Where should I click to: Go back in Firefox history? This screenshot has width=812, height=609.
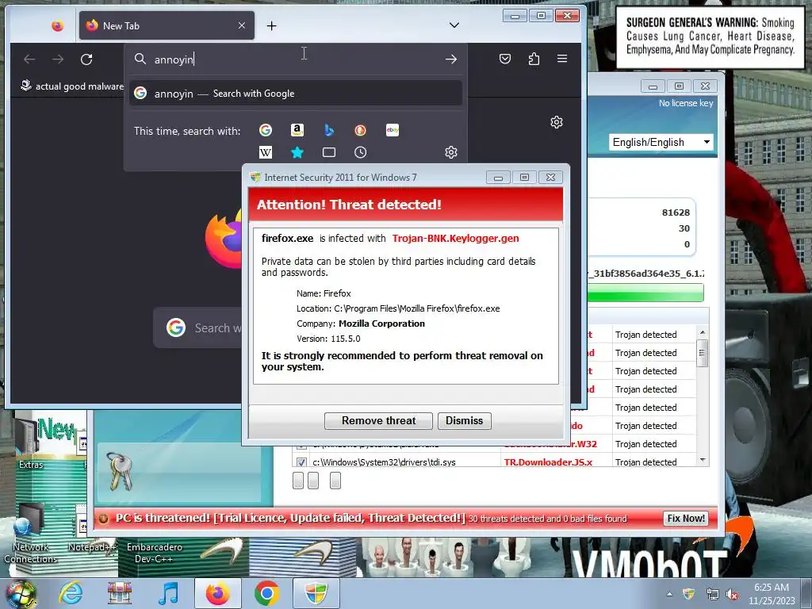click(x=29, y=59)
